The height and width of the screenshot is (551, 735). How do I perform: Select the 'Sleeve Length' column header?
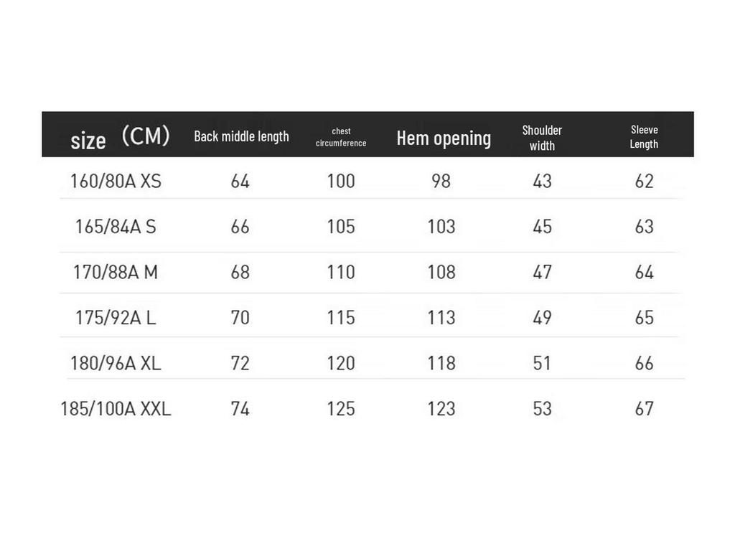click(644, 136)
